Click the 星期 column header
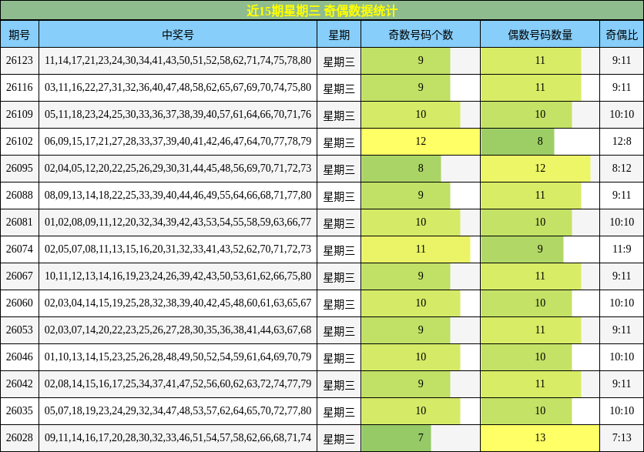Image resolution: width=644 pixels, height=452 pixels. (x=339, y=35)
